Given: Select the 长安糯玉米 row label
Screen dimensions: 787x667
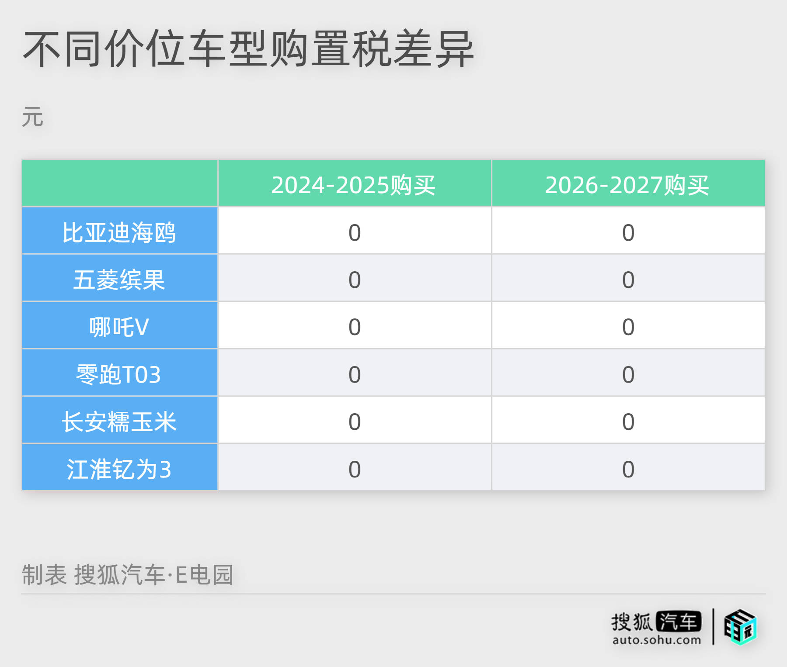Looking at the screenshot, I should tap(119, 421).
